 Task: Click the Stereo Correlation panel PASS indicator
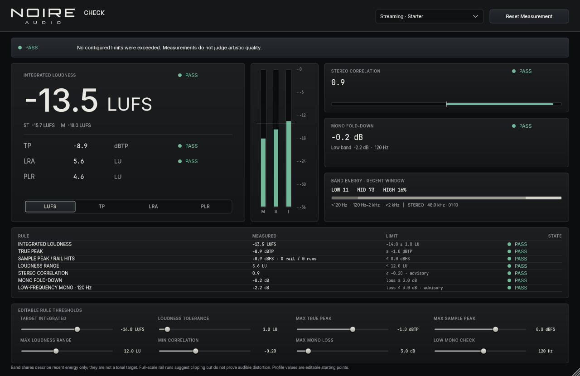(x=522, y=71)
